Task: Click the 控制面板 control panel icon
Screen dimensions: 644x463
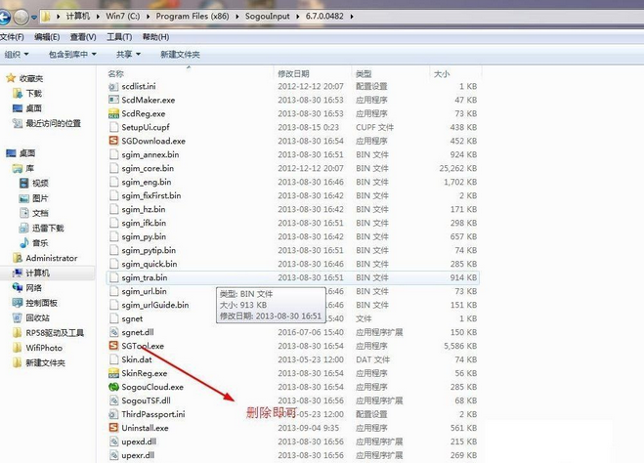Action: 18,303
